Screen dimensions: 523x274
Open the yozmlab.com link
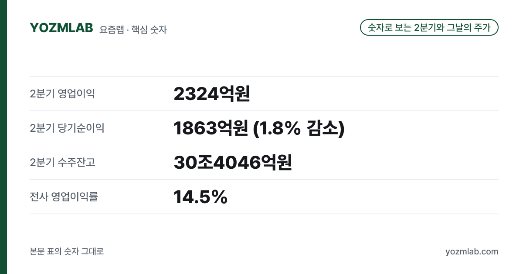pos(472,252)
